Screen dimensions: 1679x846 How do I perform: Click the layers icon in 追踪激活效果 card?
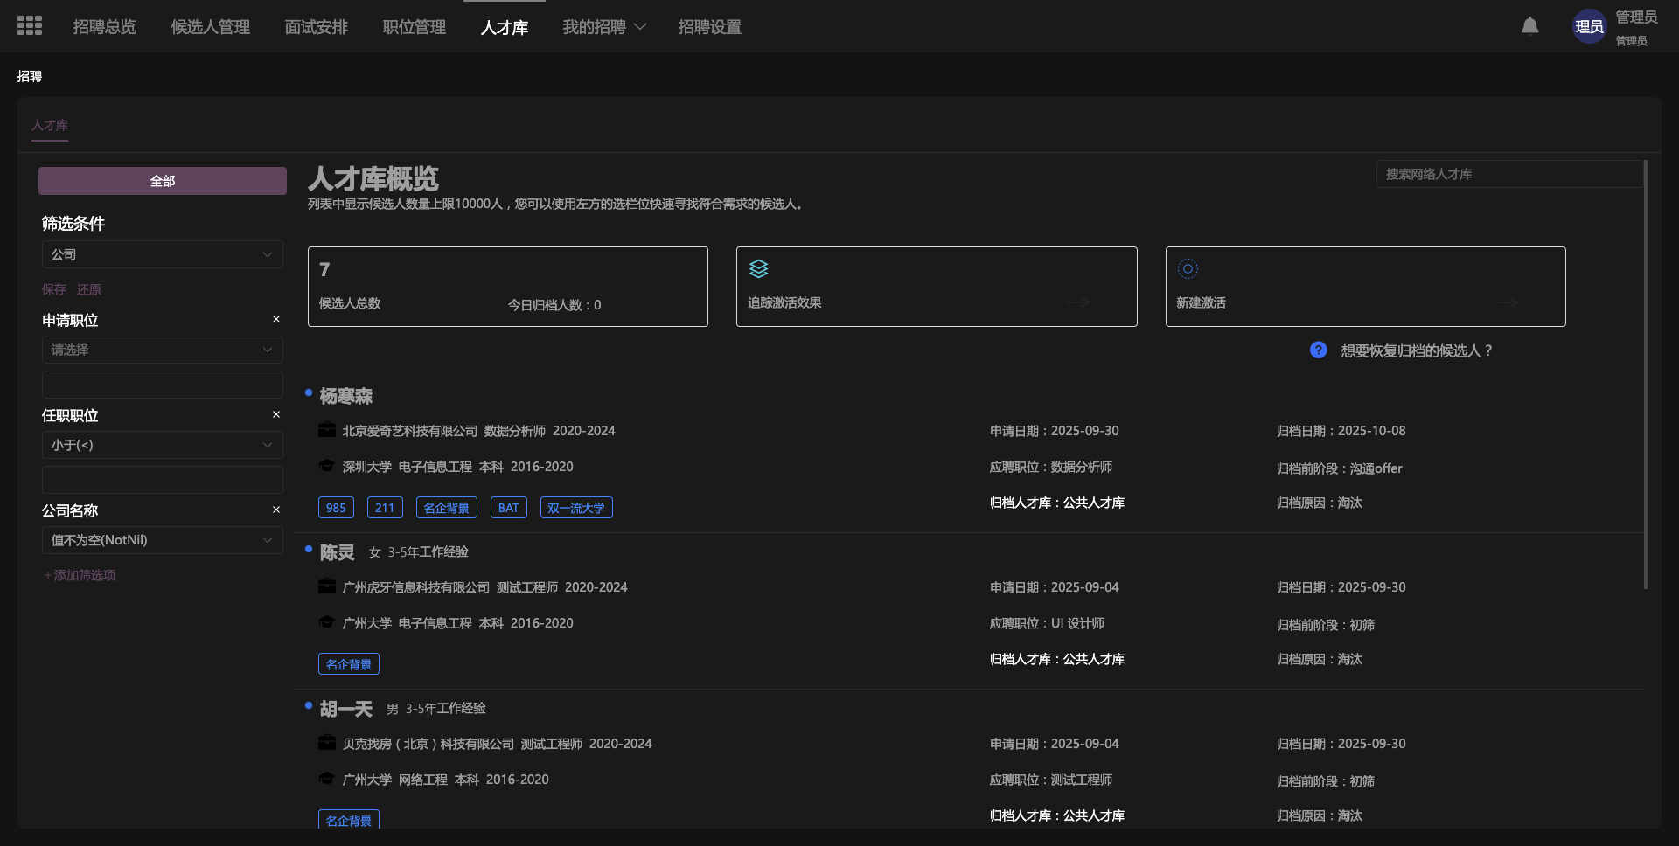pos(758,269)
